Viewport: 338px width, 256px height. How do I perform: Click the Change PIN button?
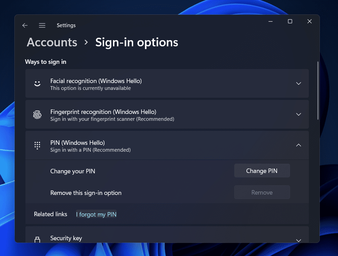coord(262,171)
